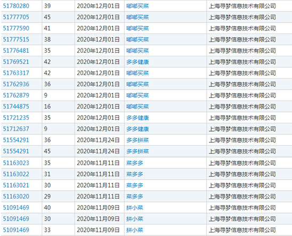Open registration number 51780280 link
The width and height of the screenshot is (292, 236).
click(16, 6)
